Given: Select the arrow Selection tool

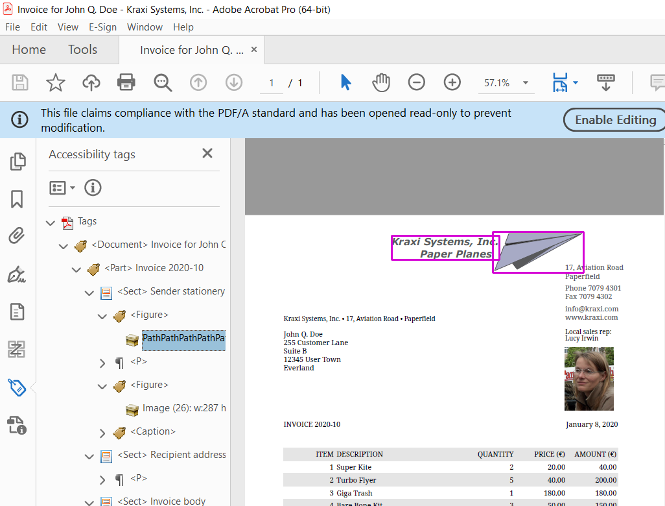Looking at the screenshot, I should (345, 82).
